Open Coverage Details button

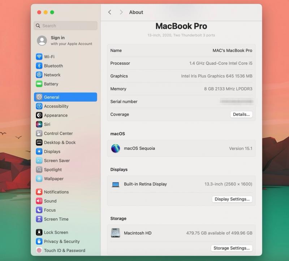click(x=241, y=114)
